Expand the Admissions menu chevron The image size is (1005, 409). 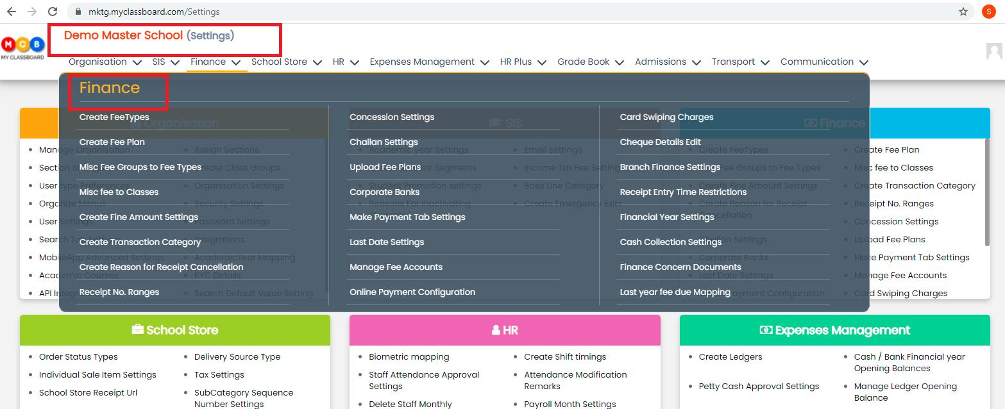point(697,63)
